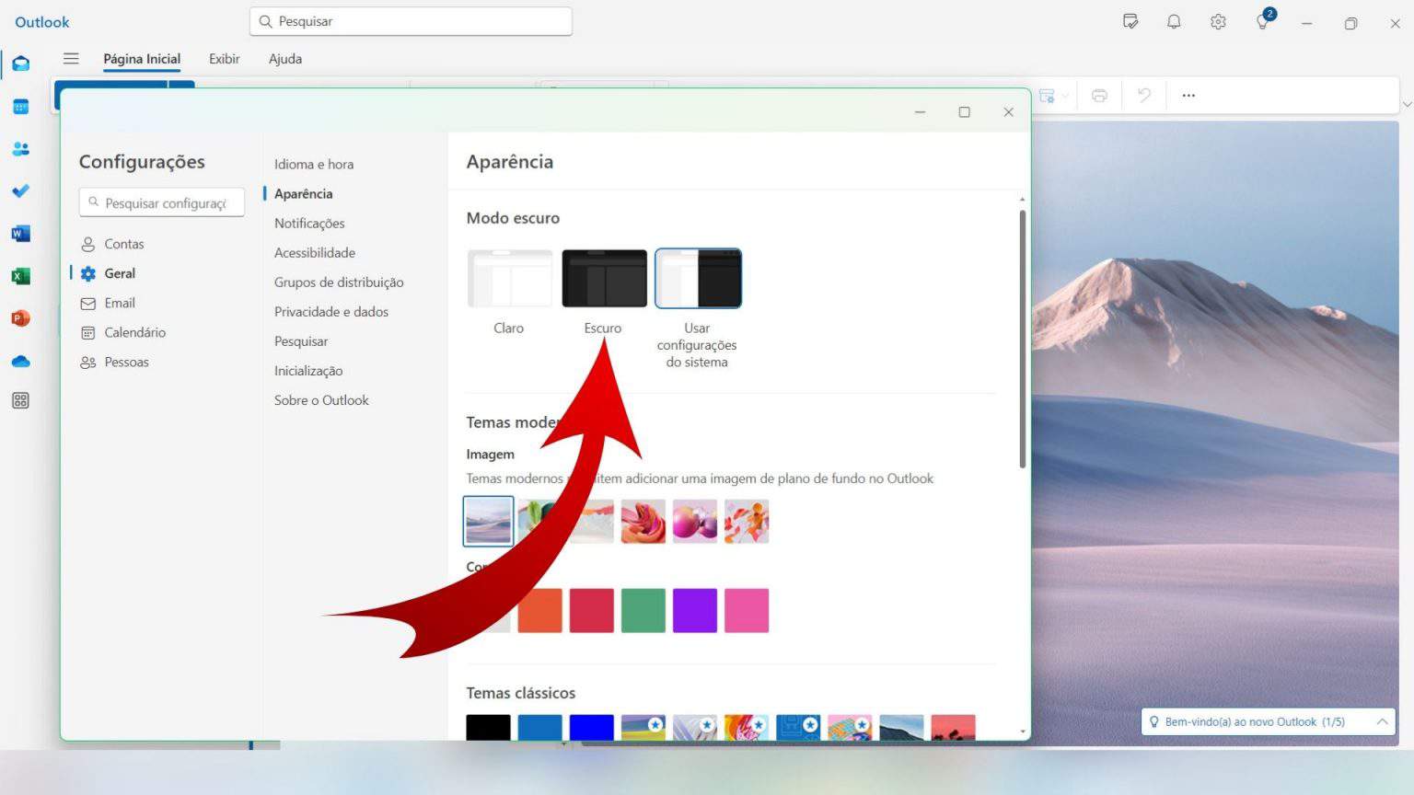Image resolution: width=1414 pixels, height=795 pixels.
Task: Choose Usar configurações do sistema mode
Action: pyautogui.click(x=698, y=279)
